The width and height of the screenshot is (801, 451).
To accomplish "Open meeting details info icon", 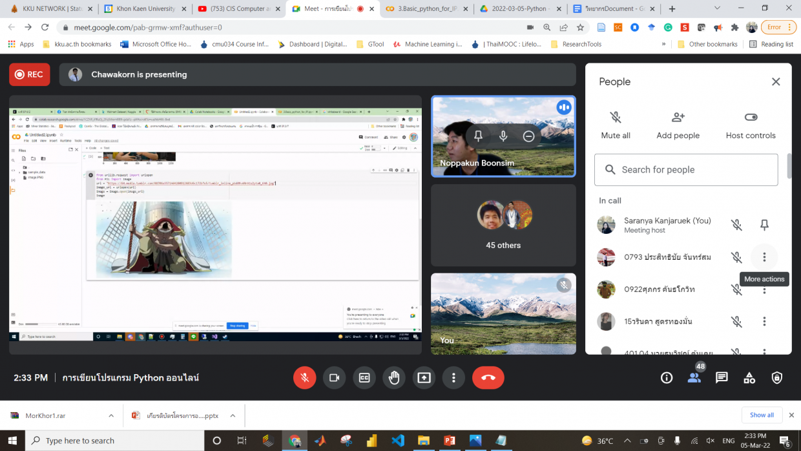I will coord(667,378).
